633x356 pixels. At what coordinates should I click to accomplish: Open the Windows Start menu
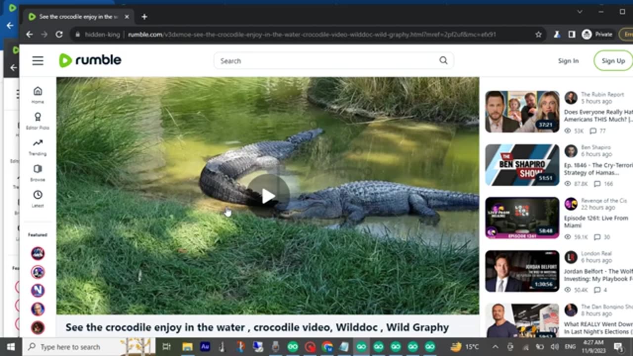pyautogui.click(x=10, y=347)
